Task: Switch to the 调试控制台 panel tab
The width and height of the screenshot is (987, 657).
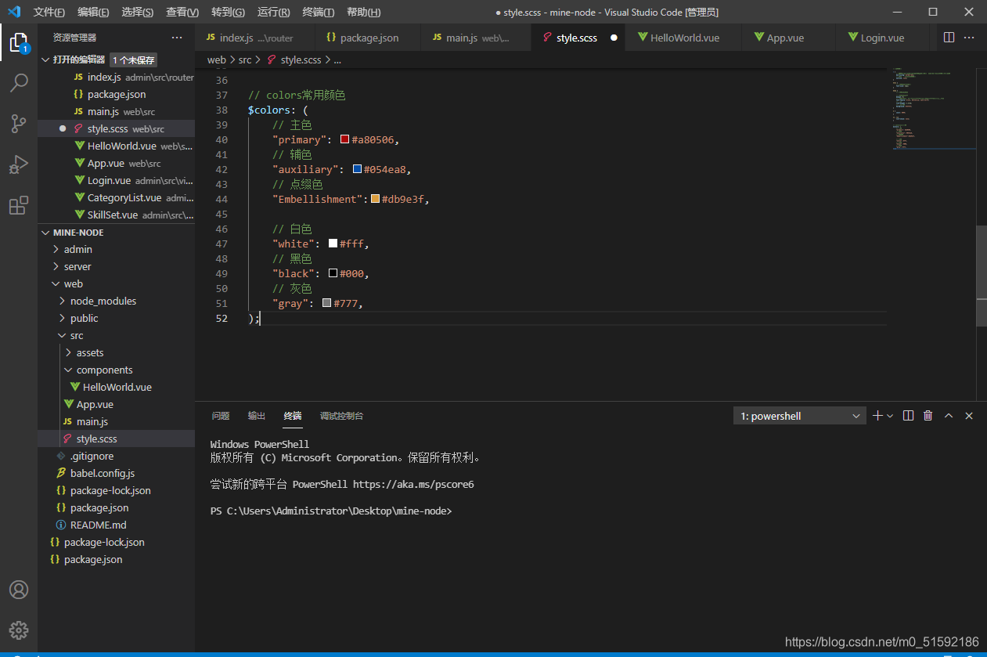Action: (x=341, y=416)
